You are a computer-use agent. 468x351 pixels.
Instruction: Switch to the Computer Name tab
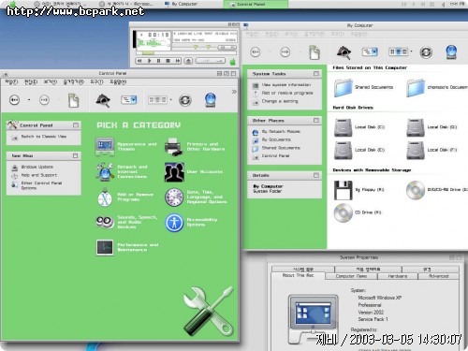351,276
